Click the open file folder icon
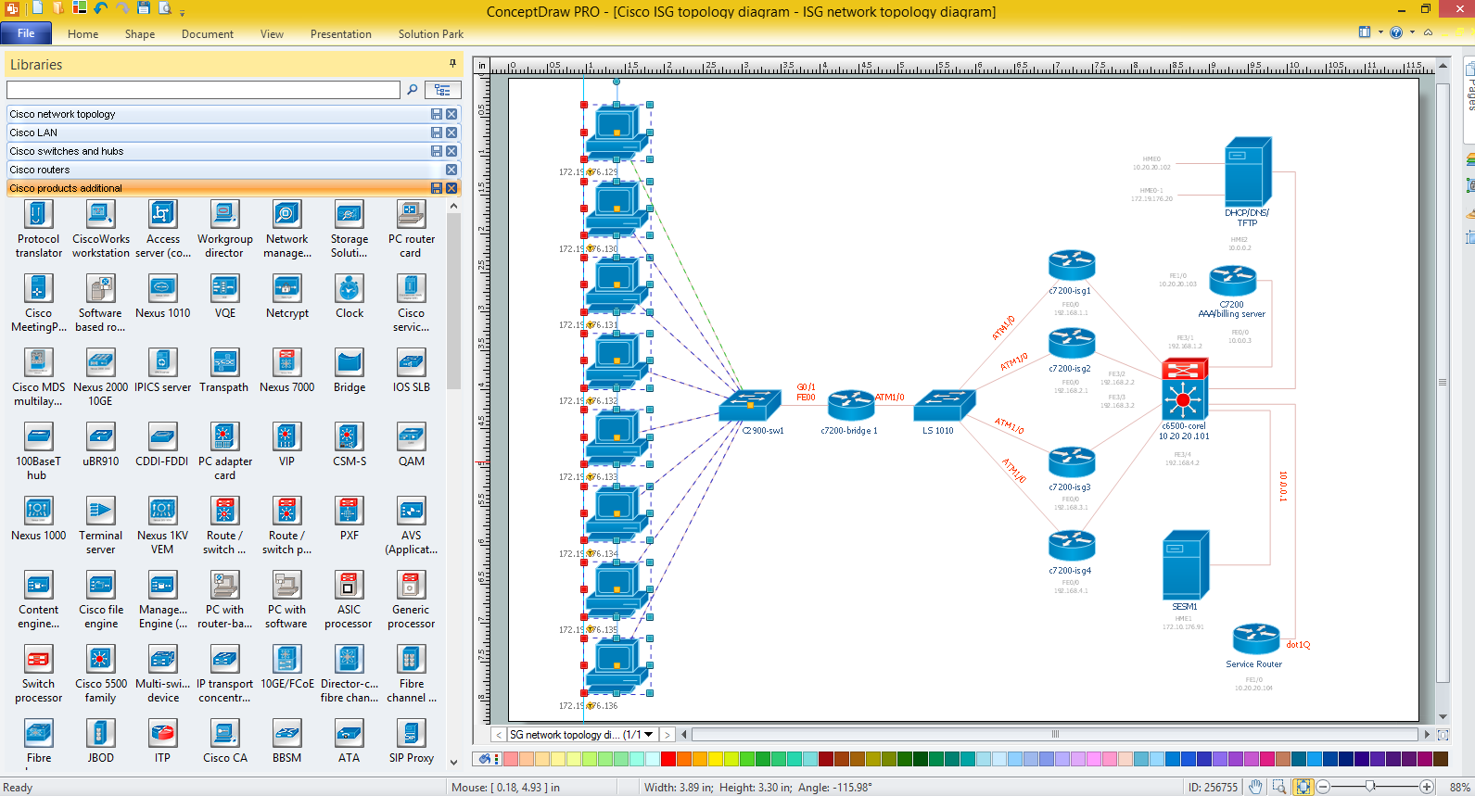This screenshot has height=796, width=1475. pyautogui.click(x=58, y=8)
